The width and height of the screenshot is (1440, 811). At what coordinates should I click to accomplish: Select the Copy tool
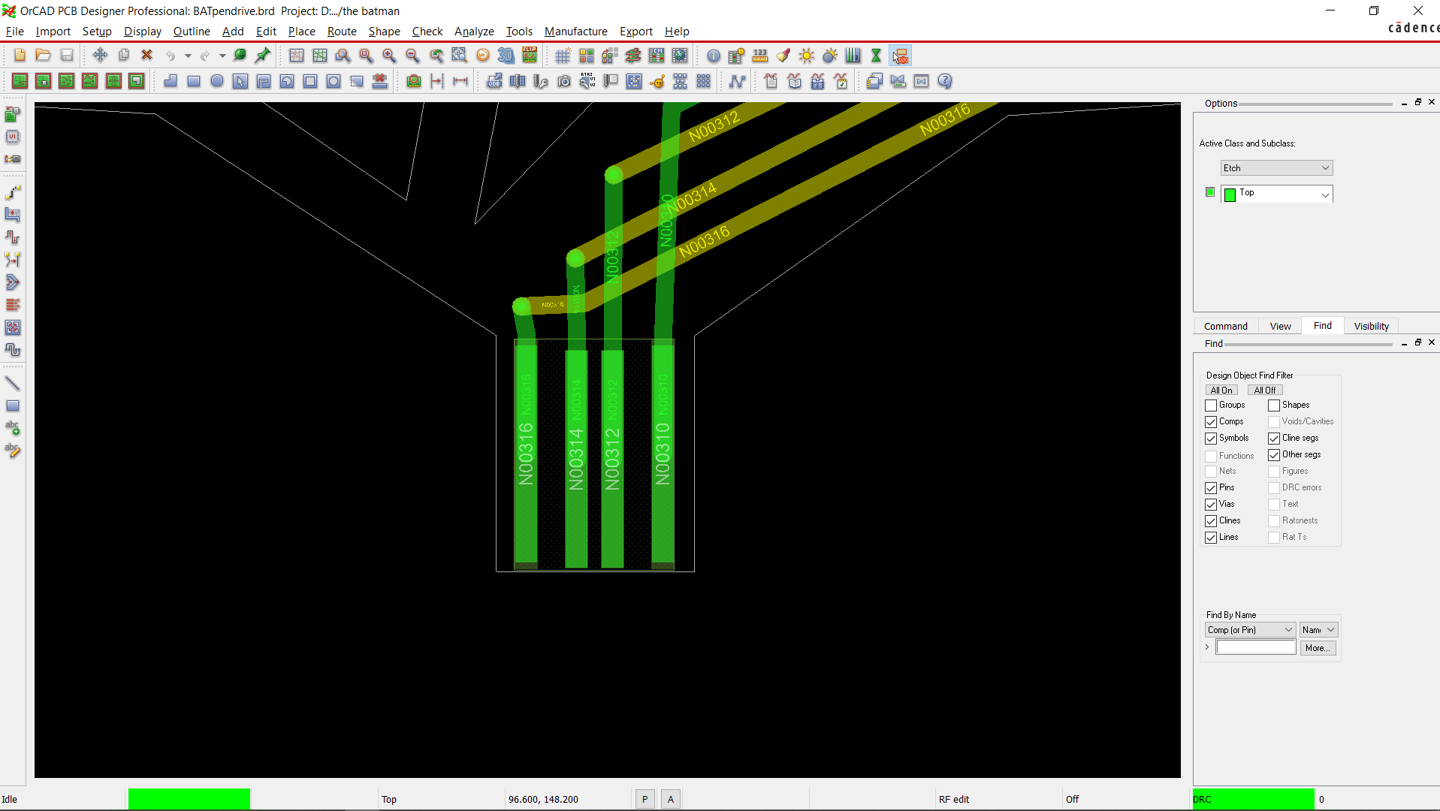[124, 56]
